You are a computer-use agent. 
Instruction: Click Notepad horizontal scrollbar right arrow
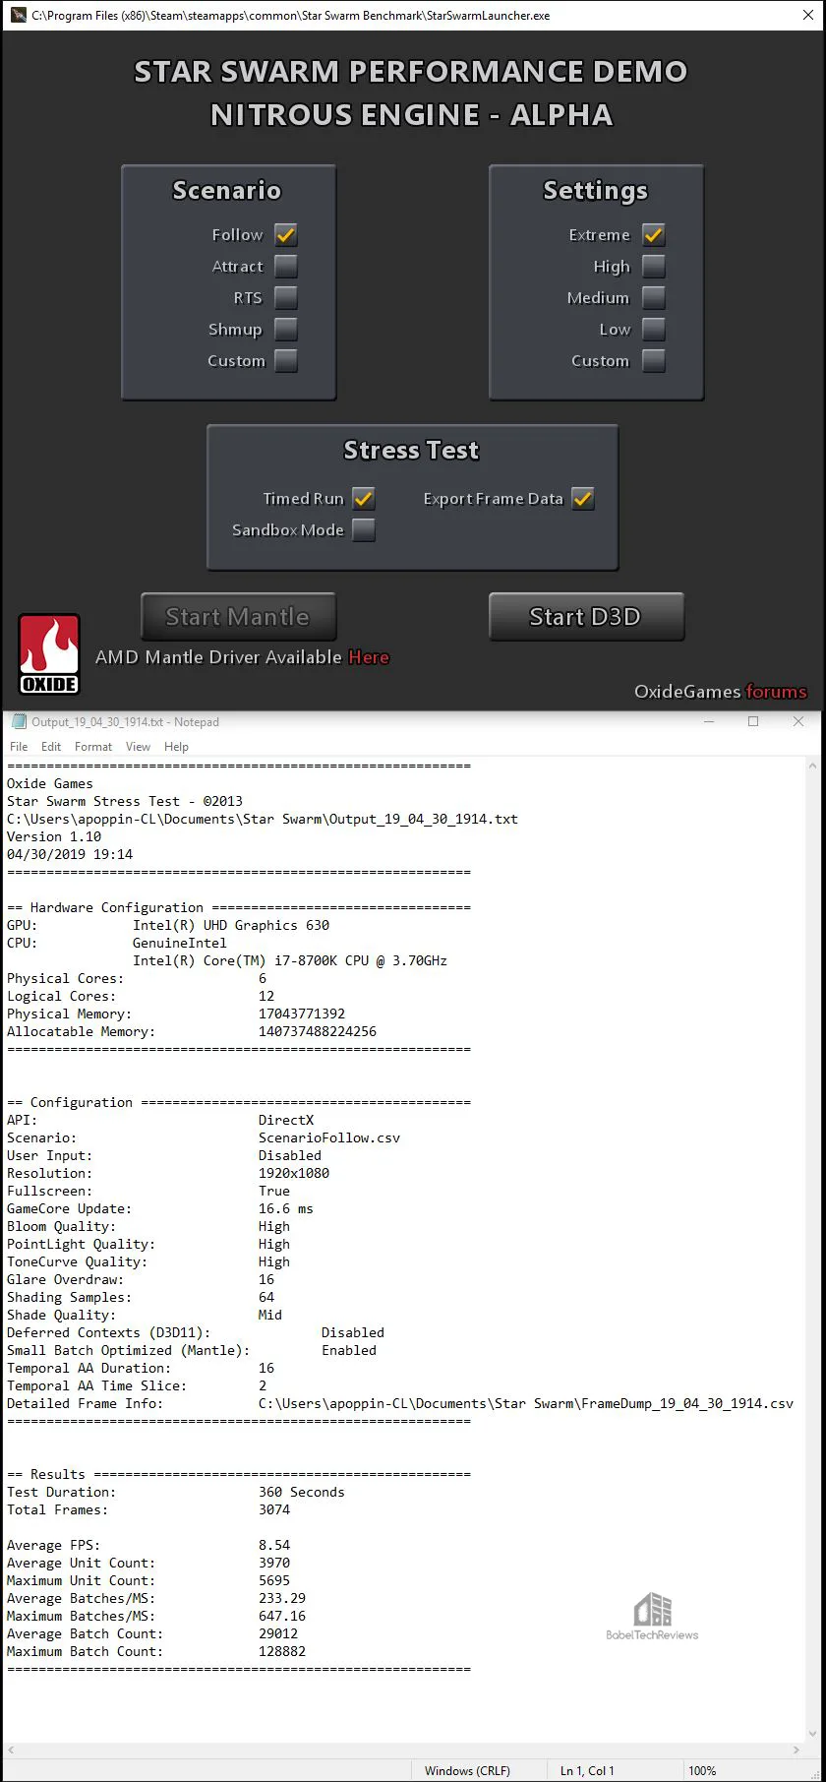796,1750
